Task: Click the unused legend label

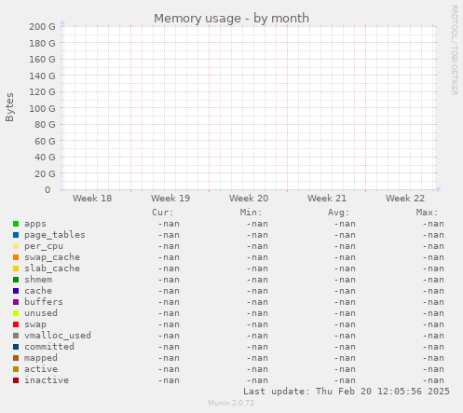Action: click(41, 313)
